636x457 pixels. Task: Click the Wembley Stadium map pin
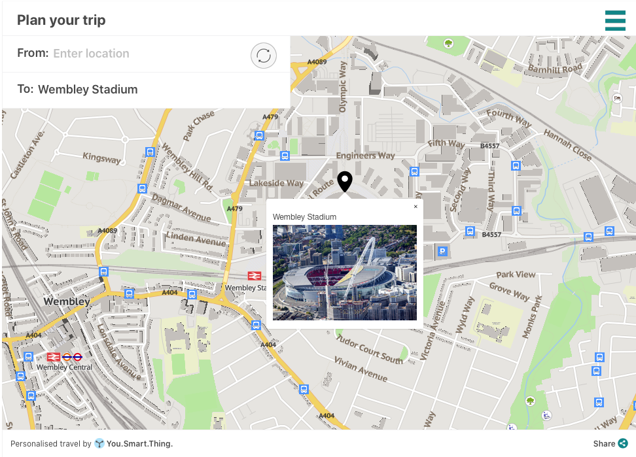(x=345, y=182)
